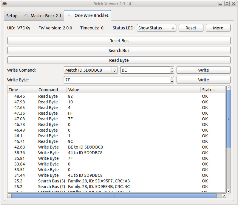Viewport: 238px width, 205px height.
Task: Click into the BE command value field
Action: click(x=145, y=70)
